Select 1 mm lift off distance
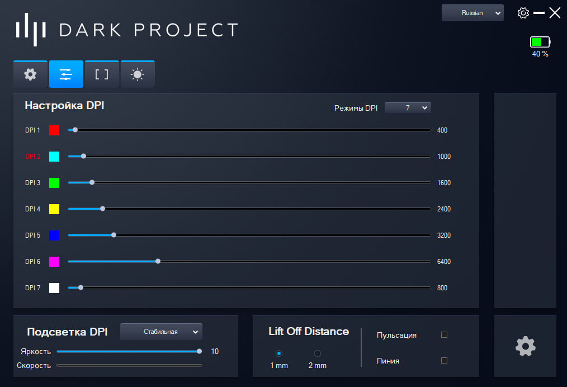 pos(279,353)
